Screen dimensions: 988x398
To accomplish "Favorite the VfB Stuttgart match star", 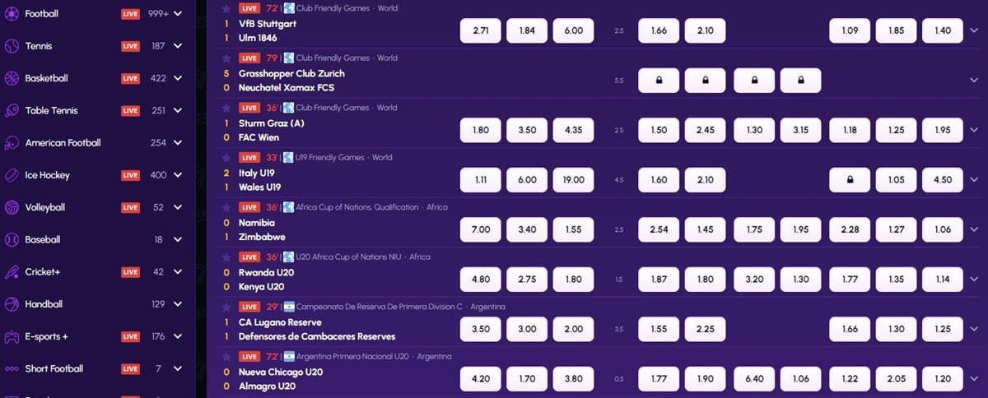I will point(226,8).
